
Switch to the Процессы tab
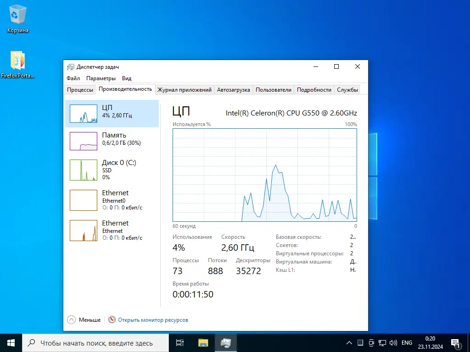coord(80,89)
